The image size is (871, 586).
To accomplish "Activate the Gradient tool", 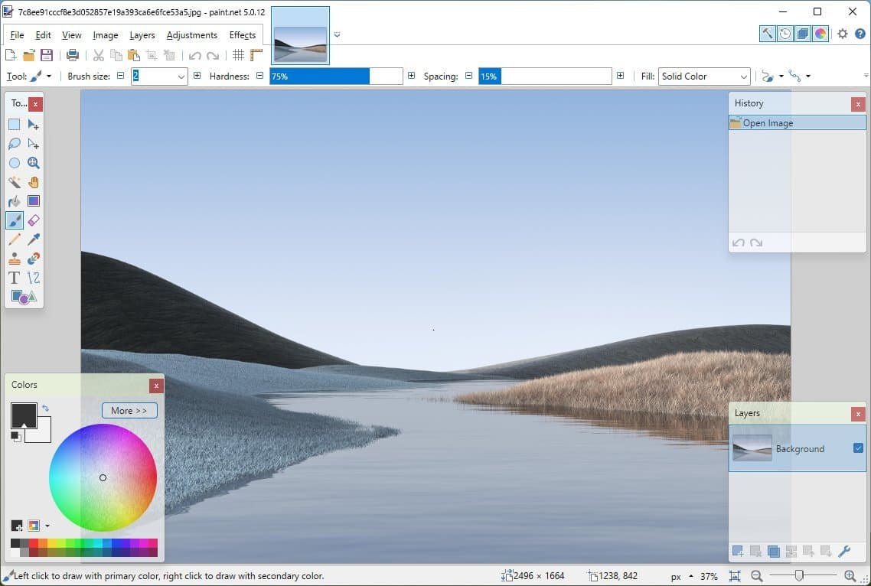I will point(33,201).
